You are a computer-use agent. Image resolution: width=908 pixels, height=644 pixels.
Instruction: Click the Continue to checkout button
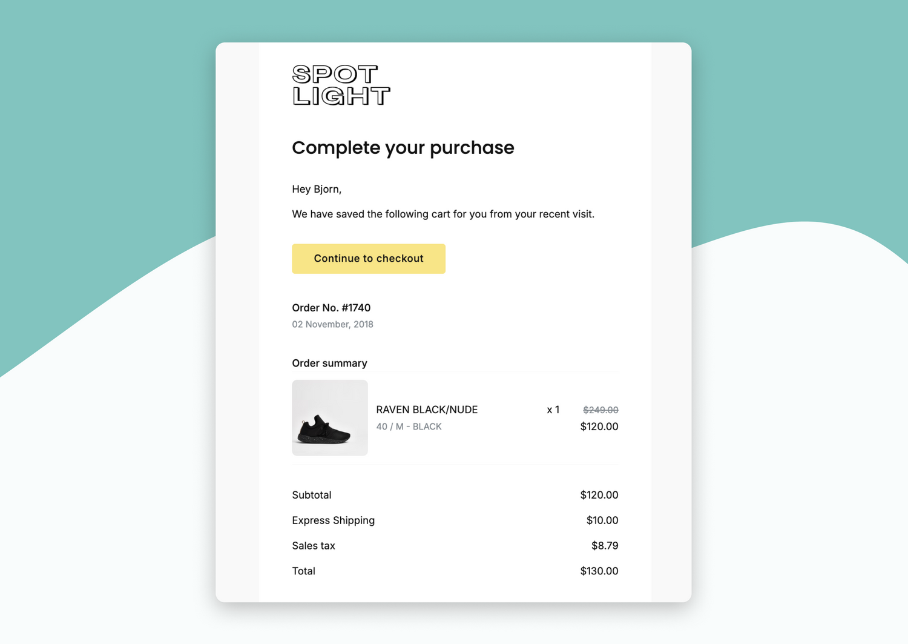point(368,259)
